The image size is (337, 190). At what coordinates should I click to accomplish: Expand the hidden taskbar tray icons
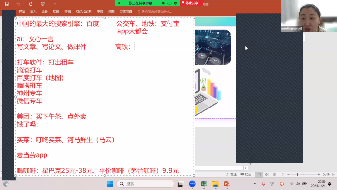click(254, 184)
